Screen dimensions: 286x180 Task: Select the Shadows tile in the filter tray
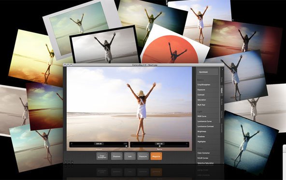pos(116,156)
